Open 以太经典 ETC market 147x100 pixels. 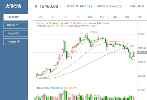(16, 42)
